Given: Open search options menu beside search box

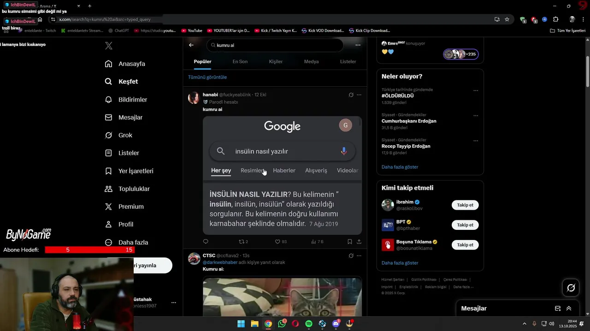Looking at the screenshot, I should coord(358,45).
